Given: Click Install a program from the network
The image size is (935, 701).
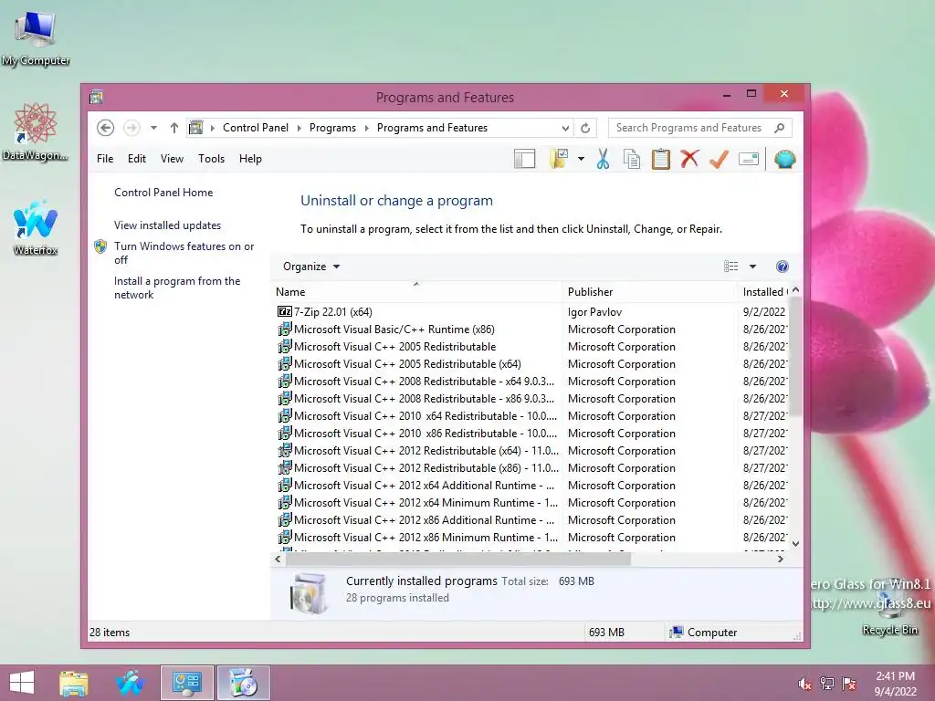Looking at the screenshot, I should pos(177,288).
